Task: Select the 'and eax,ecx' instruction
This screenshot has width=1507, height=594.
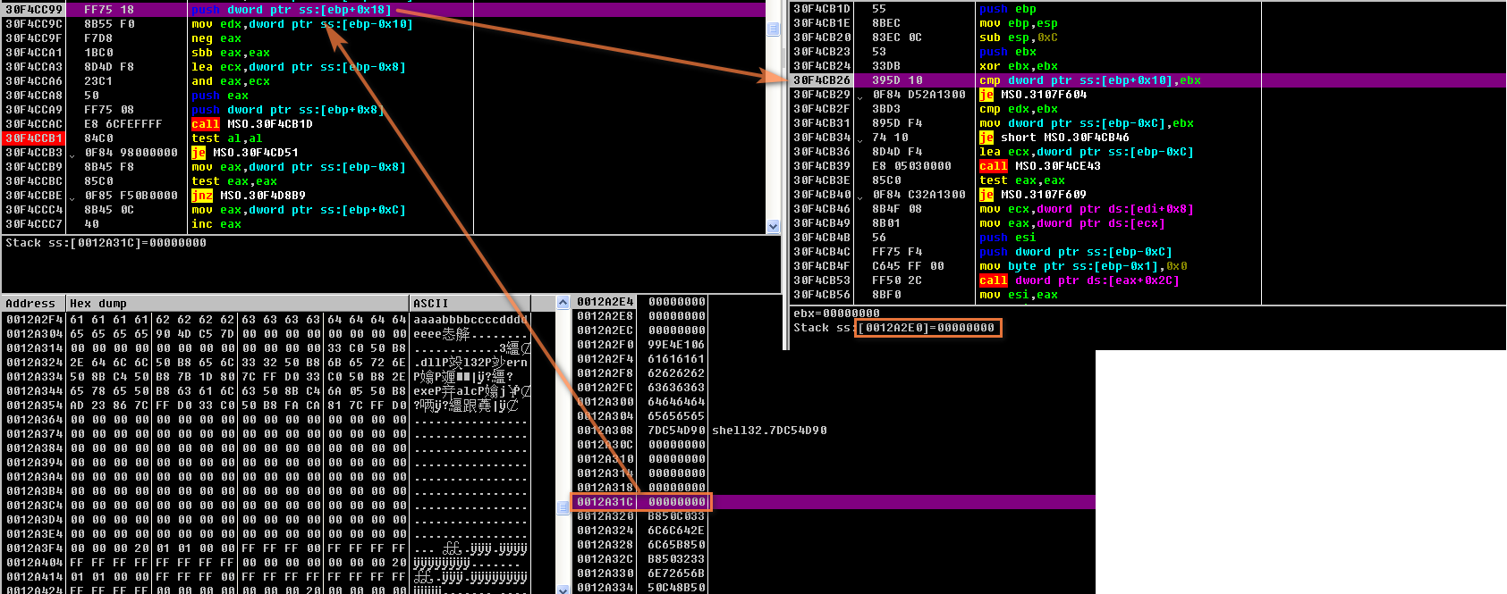Action: [x=231, y=81]
